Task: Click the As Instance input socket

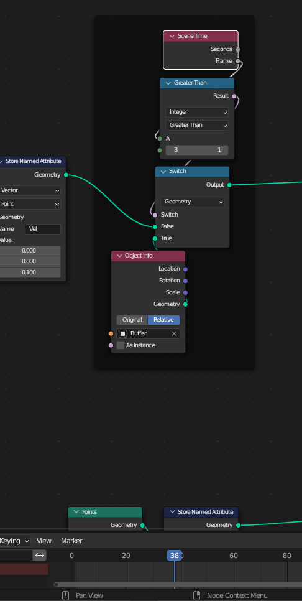Action: click(111, 345)
